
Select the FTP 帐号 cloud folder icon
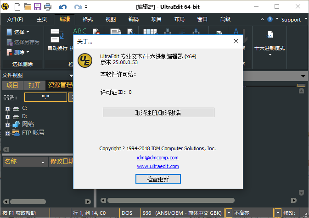[16, 133]
